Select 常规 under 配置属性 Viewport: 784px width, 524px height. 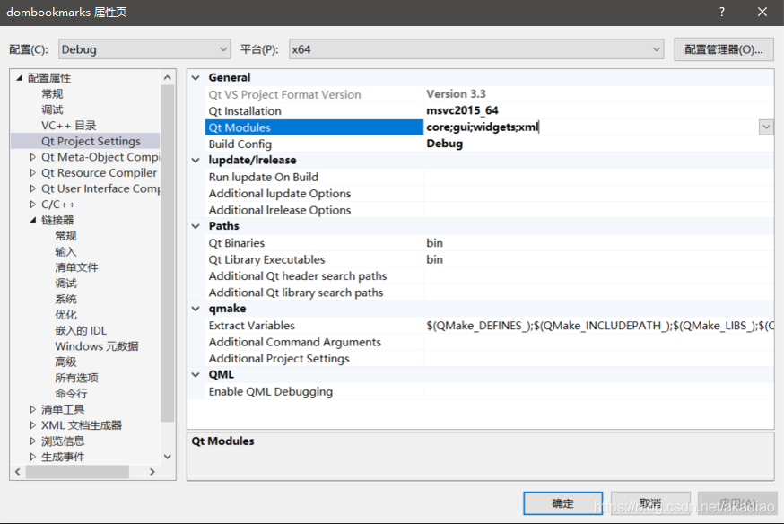[52, 94]
